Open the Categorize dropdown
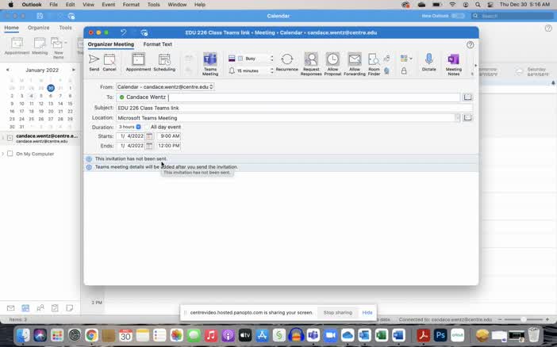Image resolution: width=557 pixels, height=347 pixels. pyautogui.click(x=406, y=59)
